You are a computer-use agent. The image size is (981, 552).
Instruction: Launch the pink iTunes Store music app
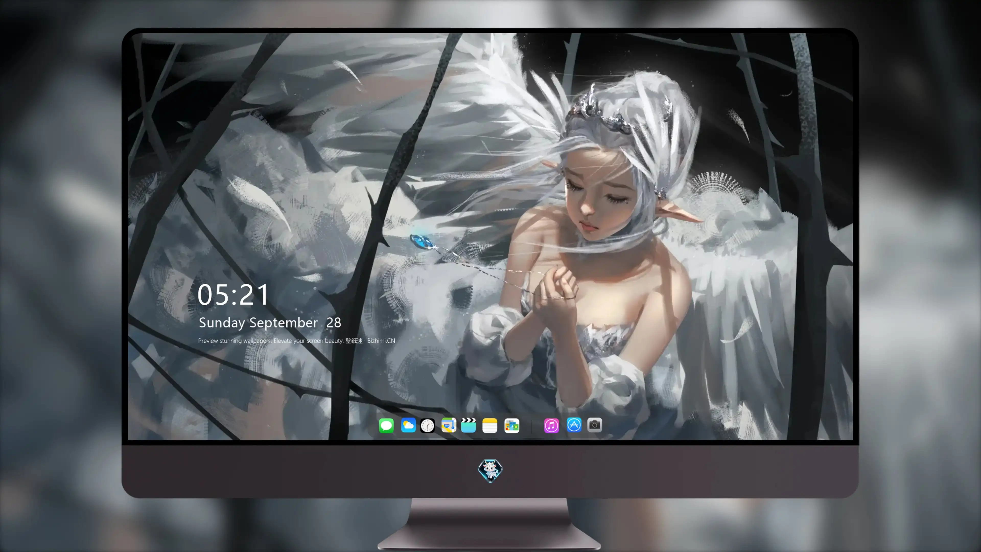[552, 425]
